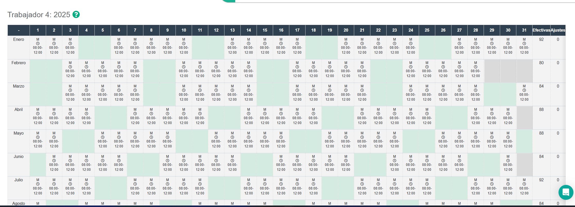The image size is (575, 207).
Task: Click the green help icon beside Trabajador 4: 2025
Action: click(x=76, y=14)
